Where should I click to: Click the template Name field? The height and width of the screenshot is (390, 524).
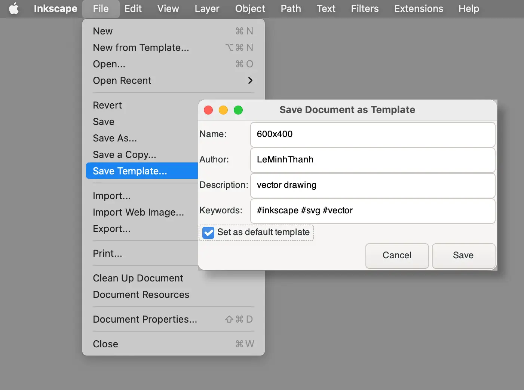[x=373, y=134]
